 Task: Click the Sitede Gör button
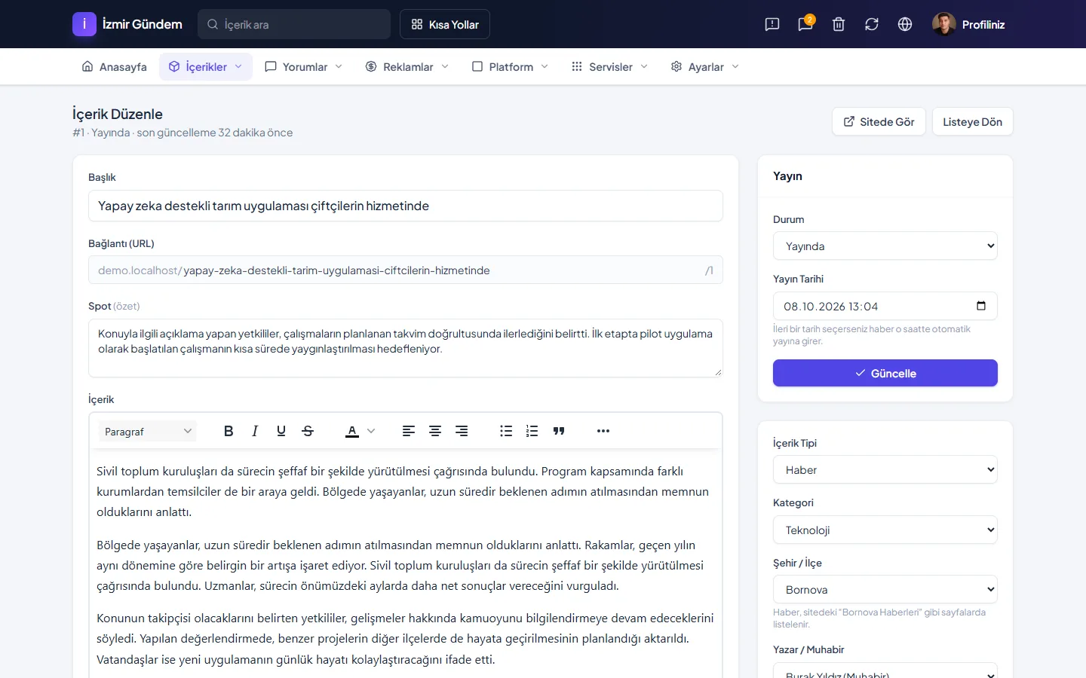click(879, 122)
